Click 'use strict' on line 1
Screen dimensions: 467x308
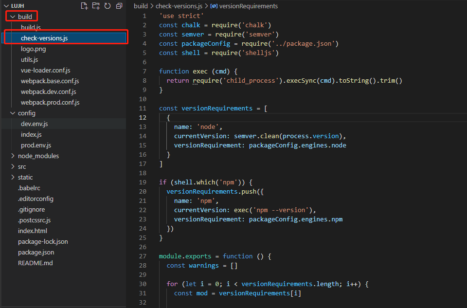181,16
